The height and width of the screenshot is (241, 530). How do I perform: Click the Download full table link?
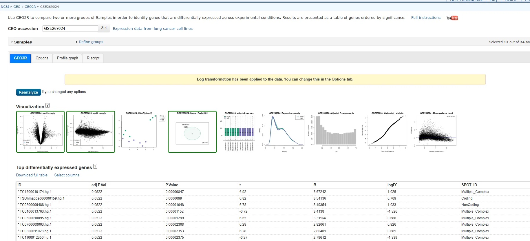(x=32, y=175)
